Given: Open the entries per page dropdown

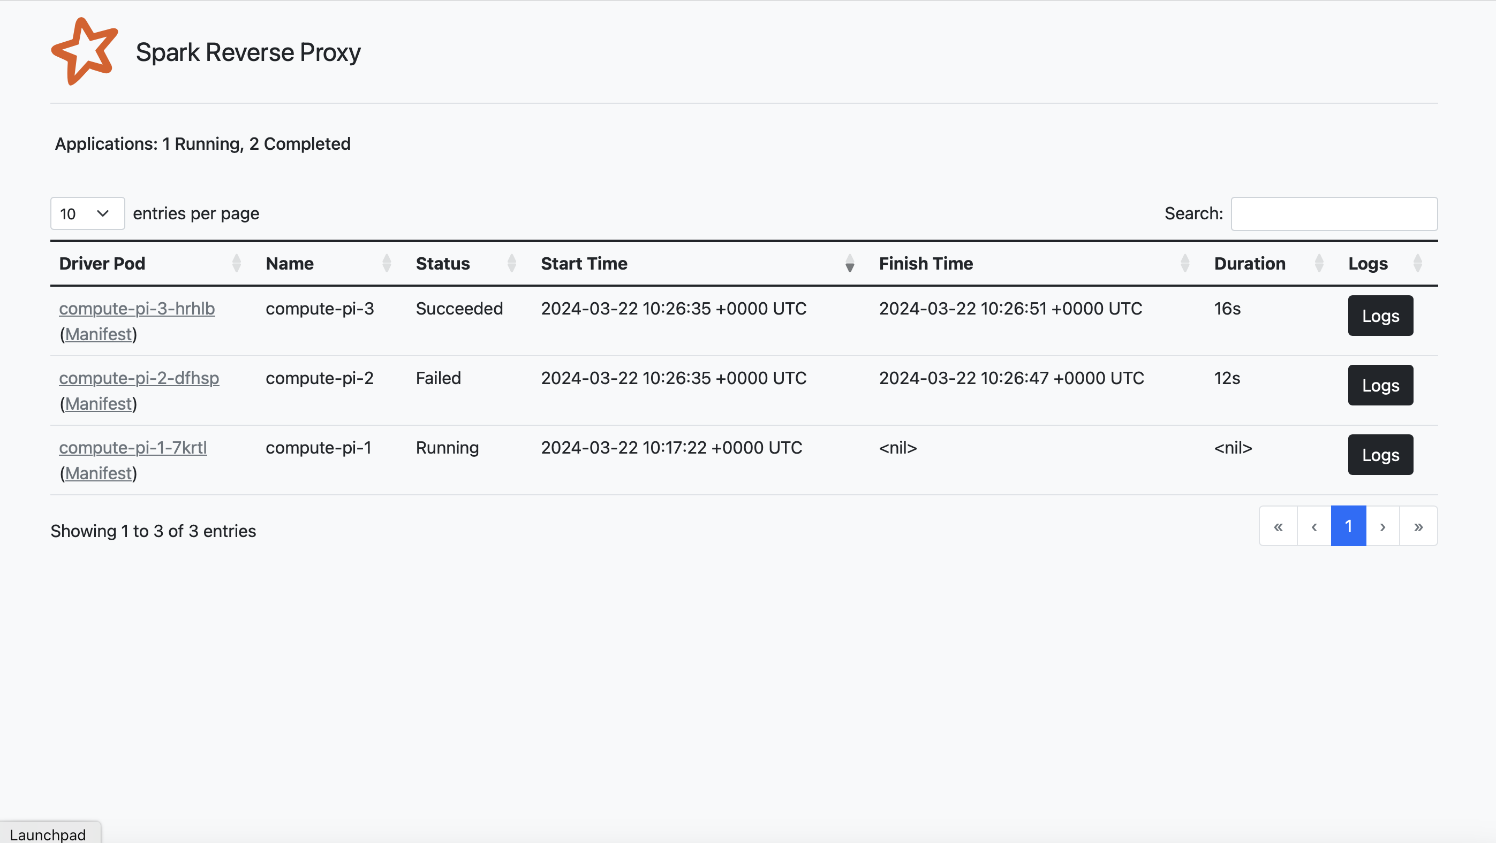Looking at the screenshot, I should (87, 213).
